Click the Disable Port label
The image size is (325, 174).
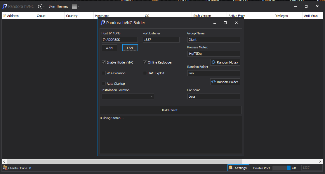pyautogui.click(x=262, y=168)
